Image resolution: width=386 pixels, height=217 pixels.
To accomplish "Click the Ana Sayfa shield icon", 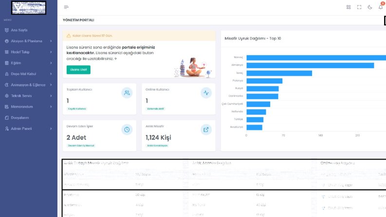I will 7,30.
